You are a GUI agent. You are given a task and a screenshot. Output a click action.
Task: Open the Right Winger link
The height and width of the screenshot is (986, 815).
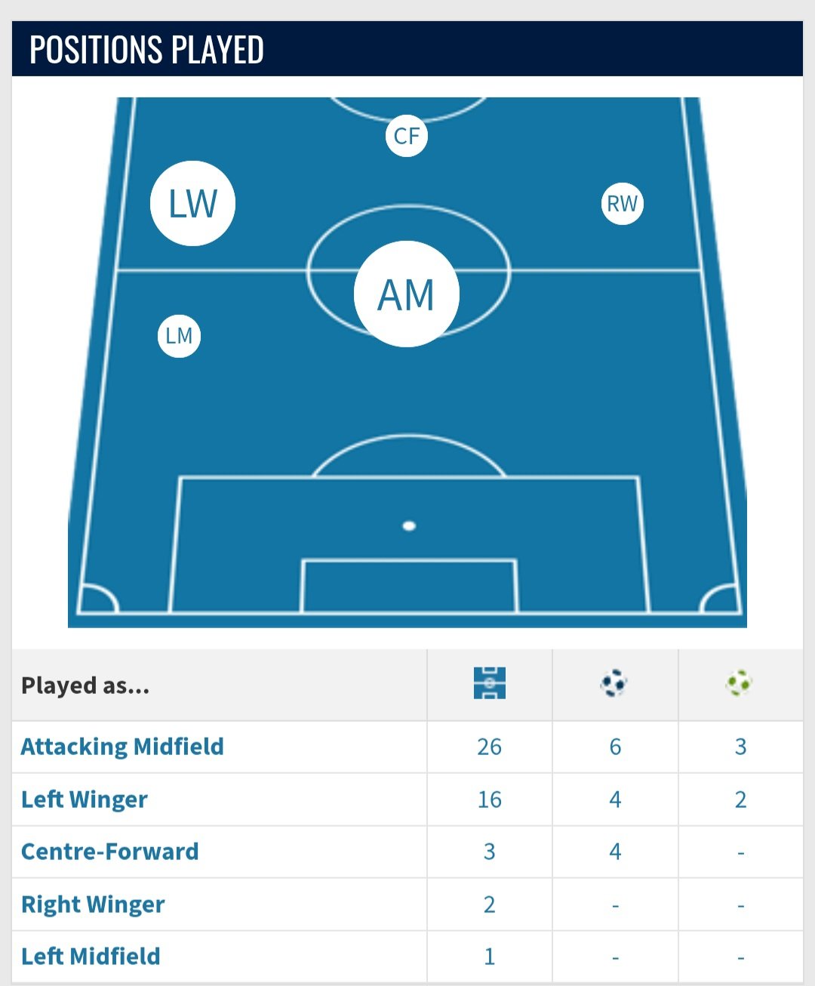coord(93,904)
